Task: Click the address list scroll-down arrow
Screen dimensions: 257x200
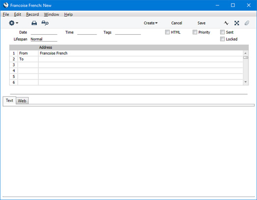Action: [x=246, y=82]
